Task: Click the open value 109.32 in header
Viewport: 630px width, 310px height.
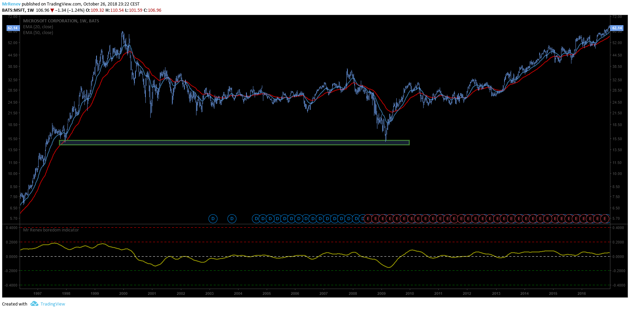Action: click(97, 10)
